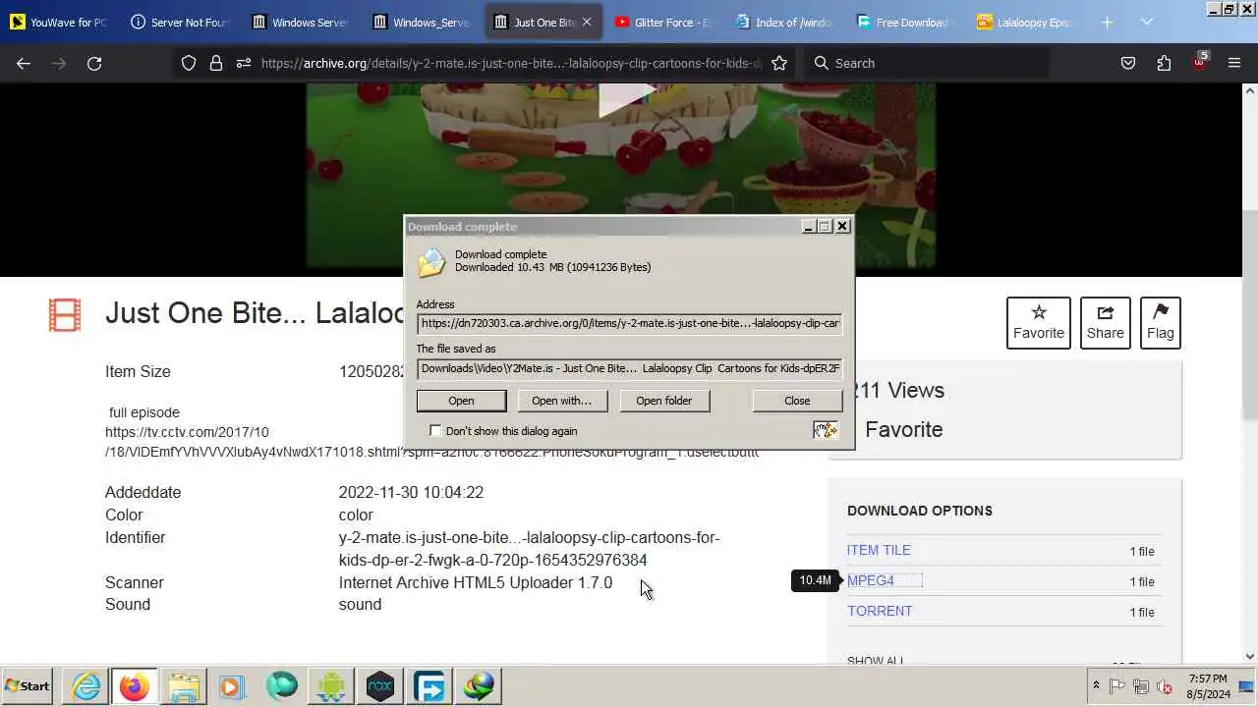Open the TORRENT download link

880,611
